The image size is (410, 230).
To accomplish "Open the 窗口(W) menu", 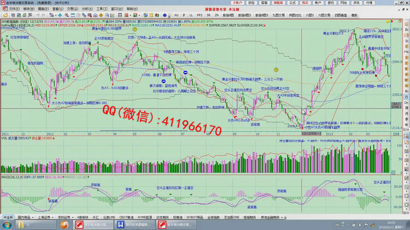I will pyautogui.click(x=117, y=9).
